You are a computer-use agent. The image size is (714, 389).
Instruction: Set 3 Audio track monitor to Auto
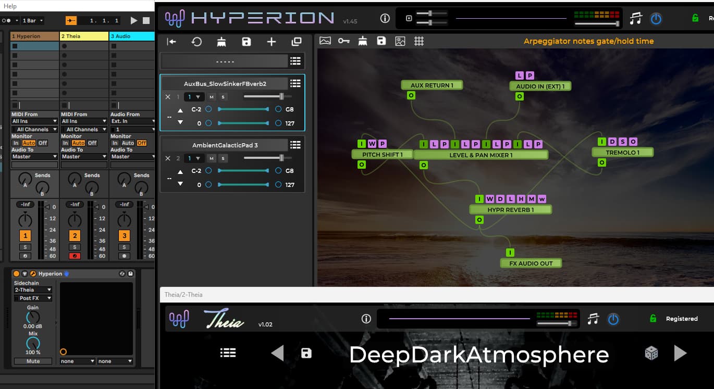(x=128, y=143)
